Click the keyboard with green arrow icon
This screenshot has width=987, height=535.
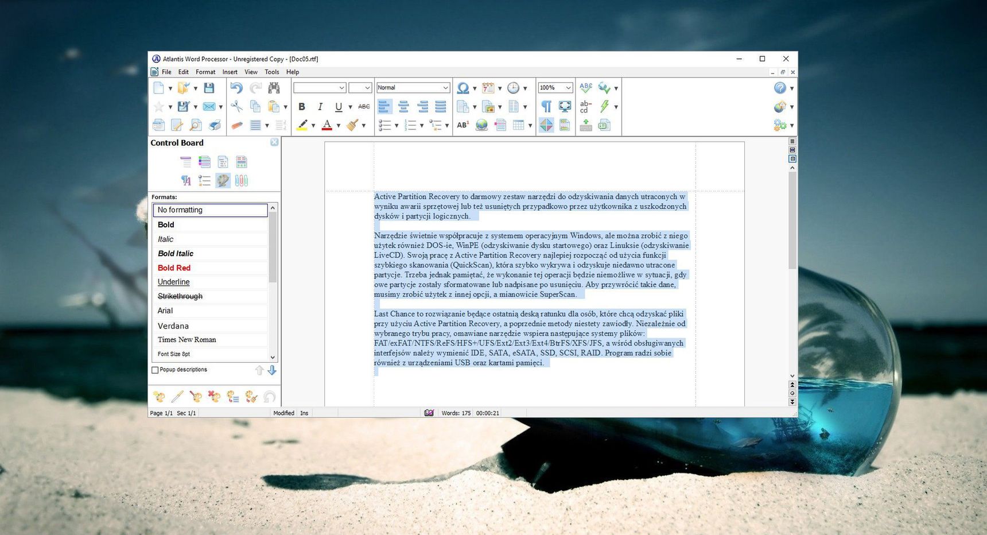click(x=586, y=125)
